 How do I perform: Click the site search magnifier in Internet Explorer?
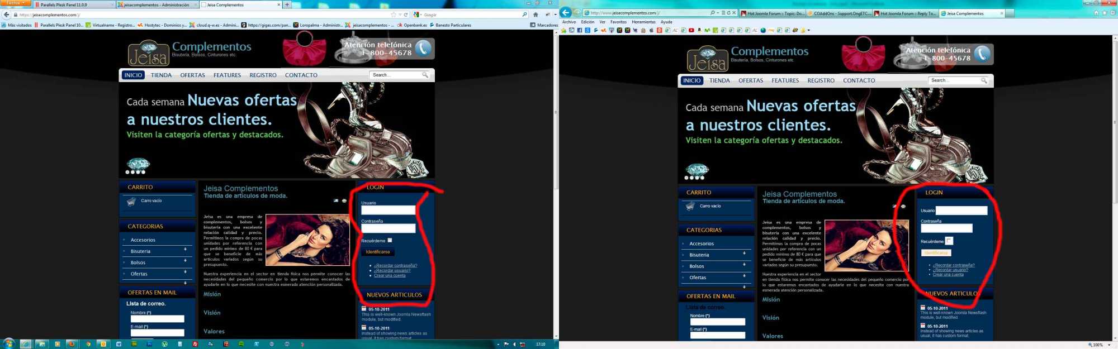984,80
